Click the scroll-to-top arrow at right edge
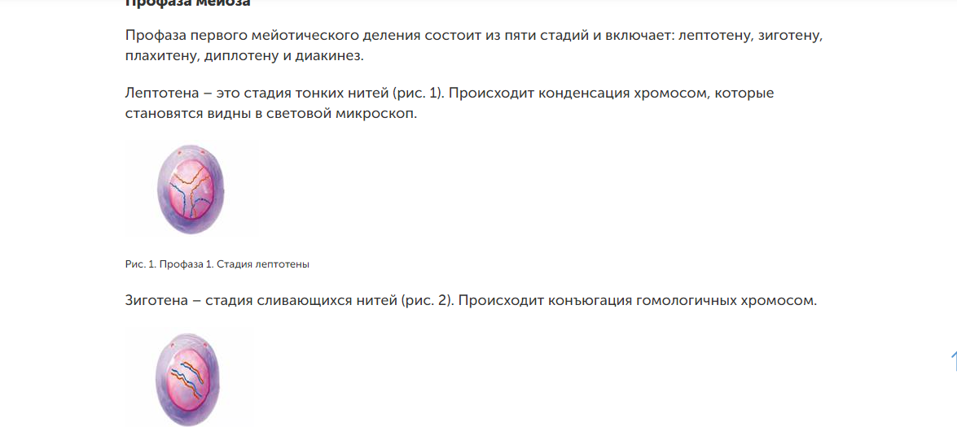The image size is (957, 427). point(951,360)
